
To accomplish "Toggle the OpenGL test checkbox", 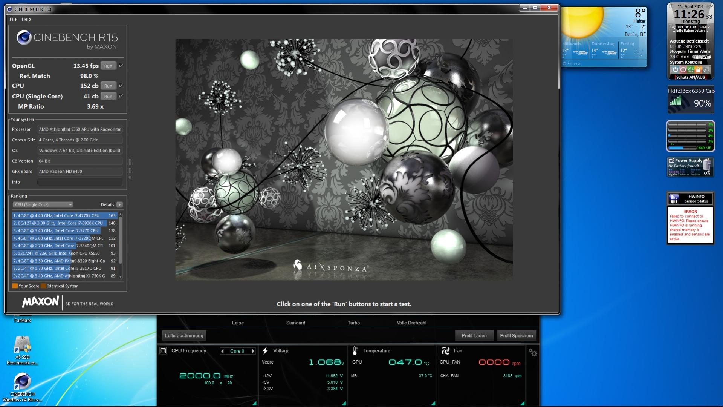I will pyautogui.click(x=121, y=66).
